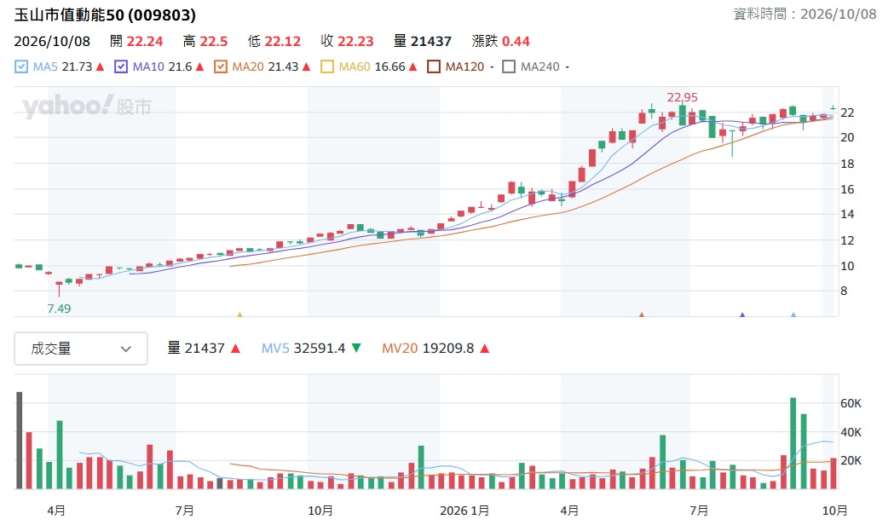Uncheck the MA5 moving average checkbox
Viewport: 894px width, 525px height.
tap(21, 66)
